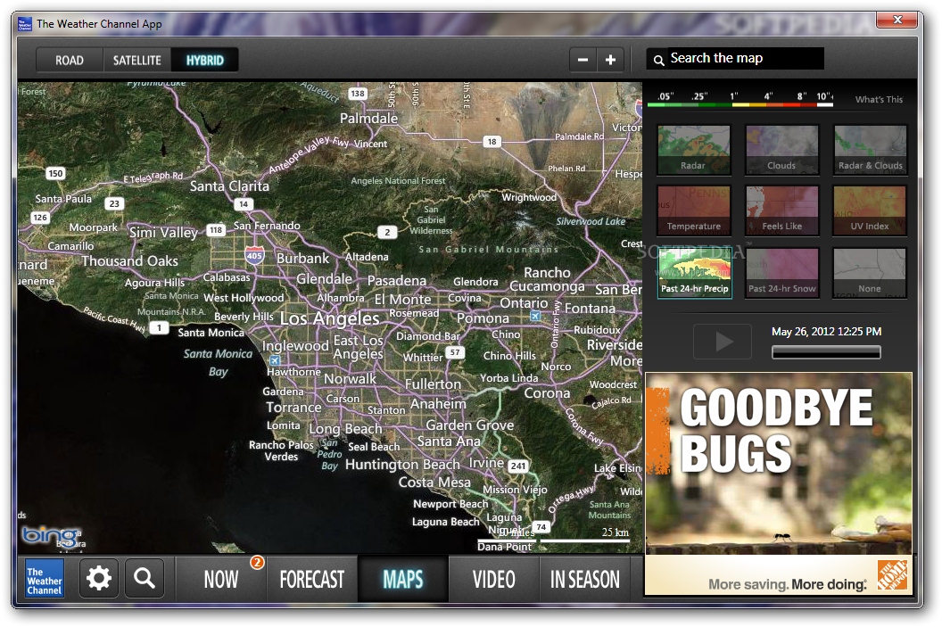The height and width of the screenshot is (627, 942).
Task: Click the app icon in title bar
Action: 25,24
